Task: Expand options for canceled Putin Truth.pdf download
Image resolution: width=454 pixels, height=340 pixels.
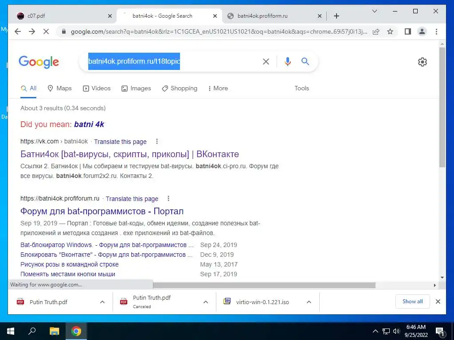Action: [x=206, y=302]
